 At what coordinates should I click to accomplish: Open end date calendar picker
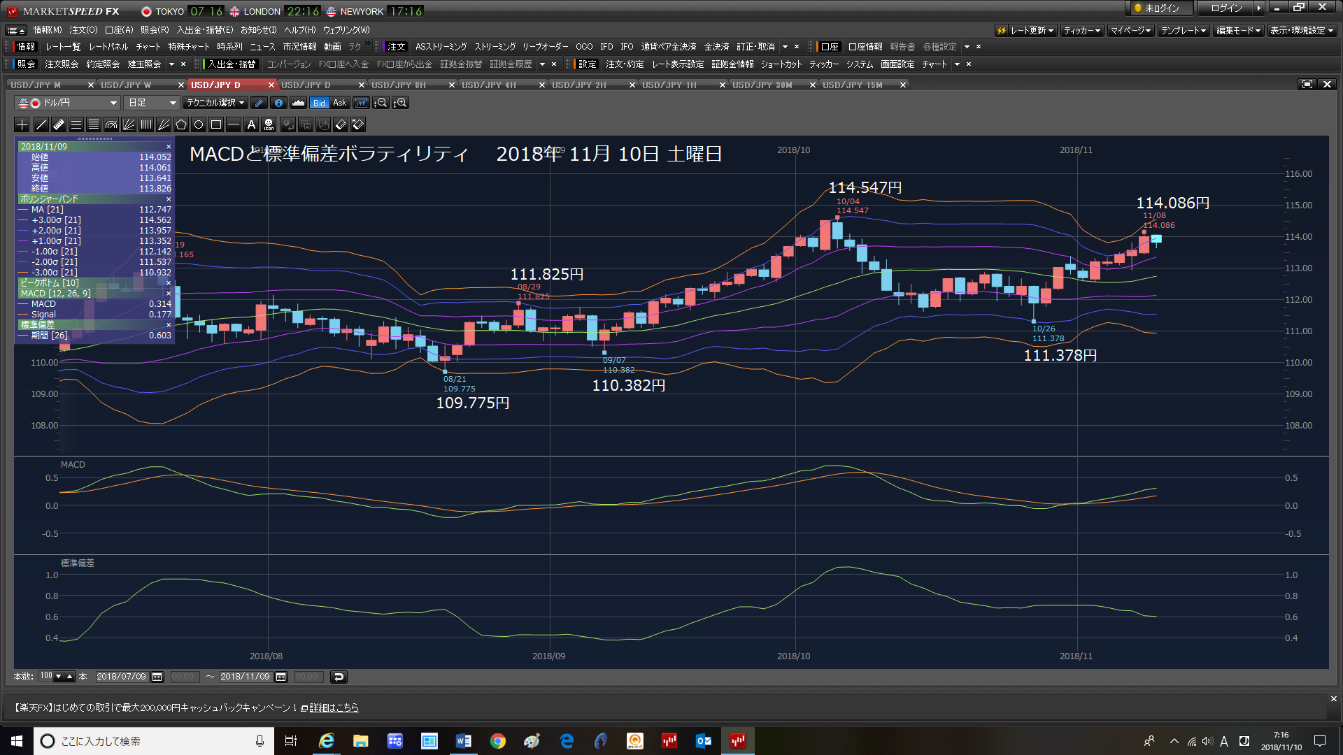tap(281, 677)
